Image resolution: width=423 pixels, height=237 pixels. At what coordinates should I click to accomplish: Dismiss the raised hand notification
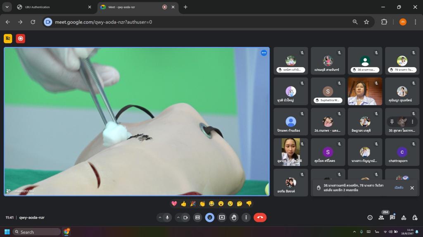(x=412, y=188)
